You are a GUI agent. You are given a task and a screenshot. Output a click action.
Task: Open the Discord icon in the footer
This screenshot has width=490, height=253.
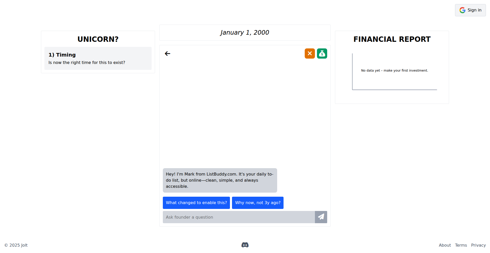tap(245, 245)
